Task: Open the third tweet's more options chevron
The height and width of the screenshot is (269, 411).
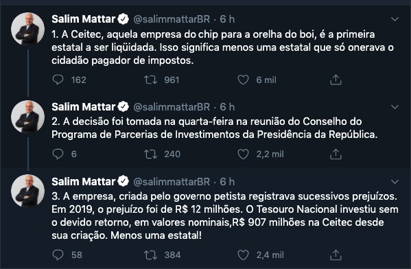Action: pyautogui.click(x=395, y=181)
